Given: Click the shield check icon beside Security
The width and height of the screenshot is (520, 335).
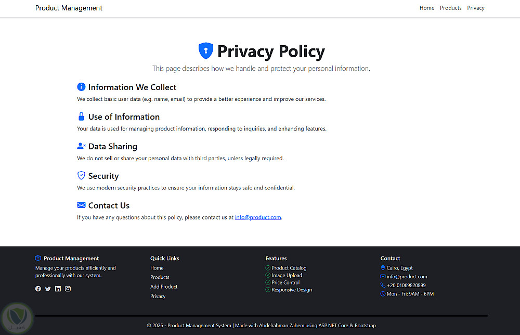Looking at the screenshot, I should [81, 175].
